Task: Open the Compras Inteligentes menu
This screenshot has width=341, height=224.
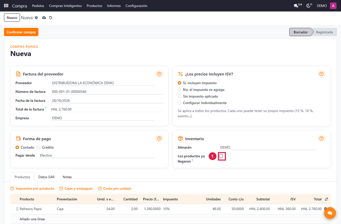Action: tap(65, 6)
